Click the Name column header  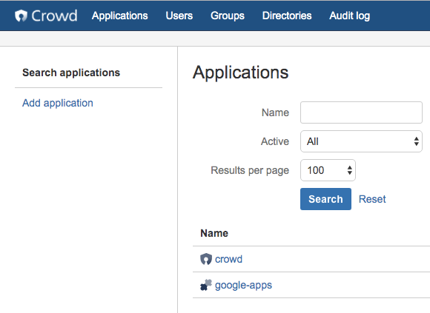pos(214,233)
